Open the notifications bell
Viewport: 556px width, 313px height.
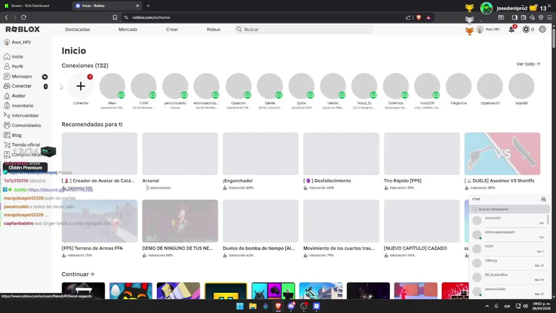[512, 30]
